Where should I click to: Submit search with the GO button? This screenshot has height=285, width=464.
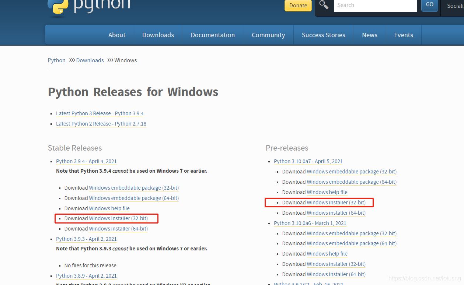point(429,5)
